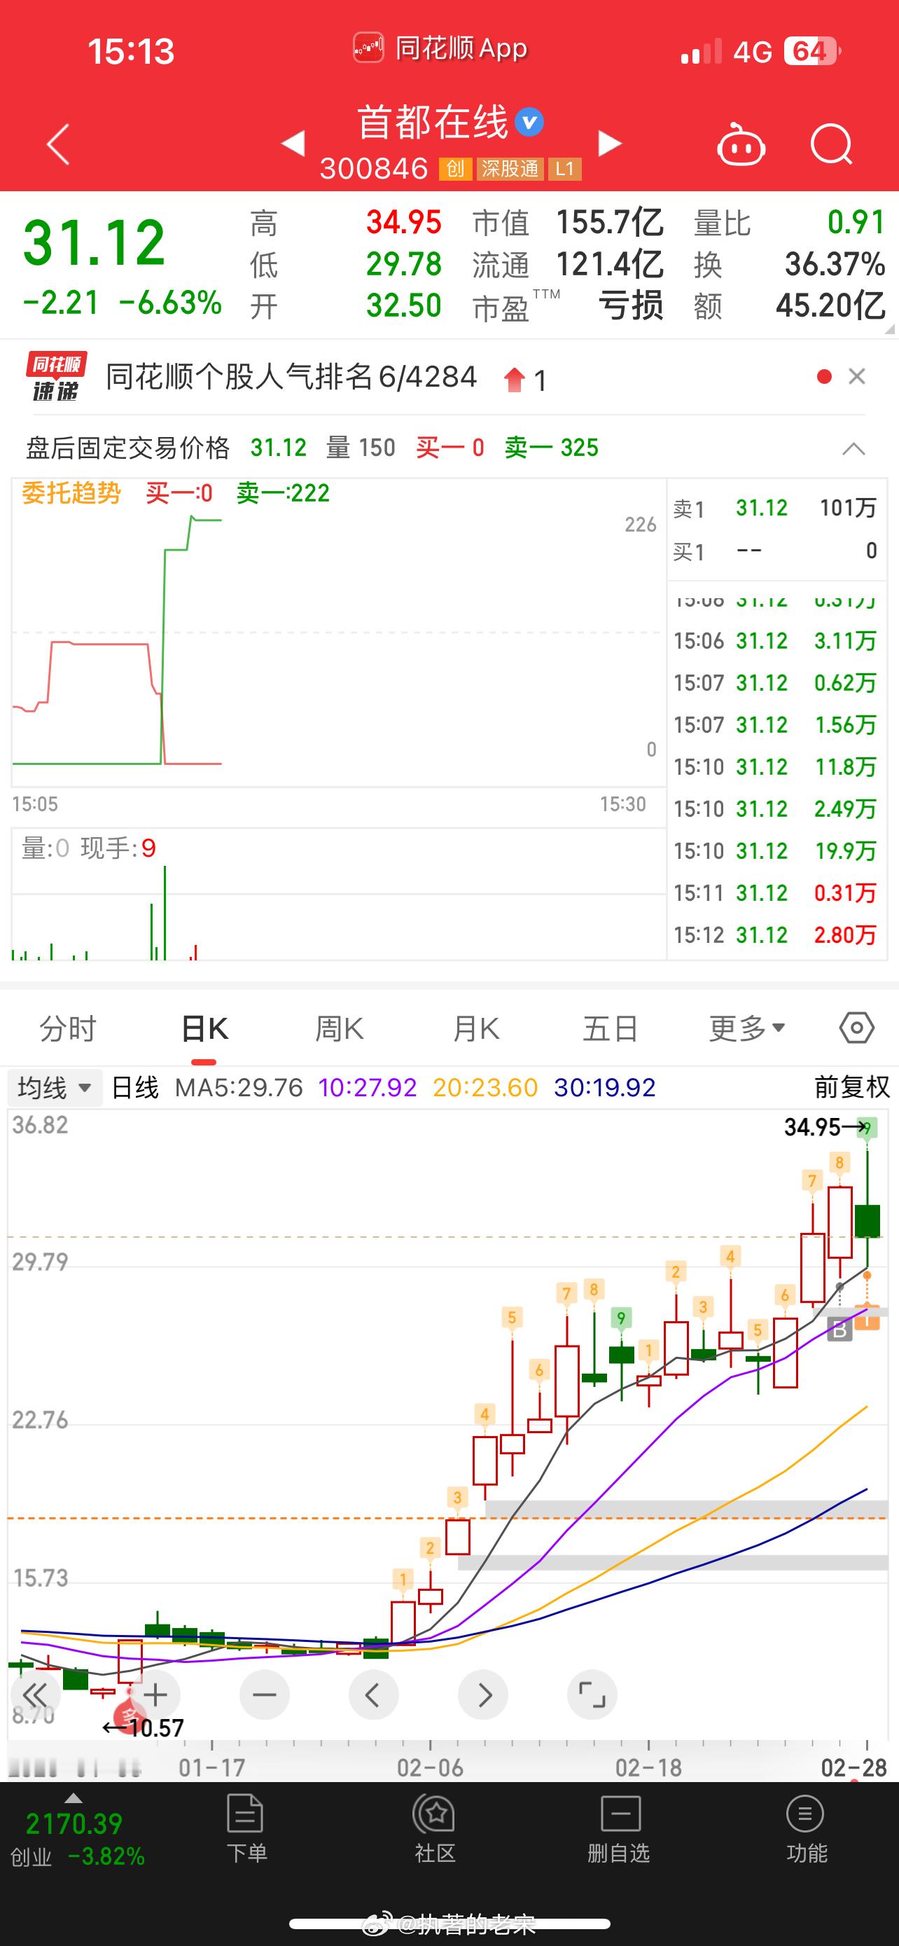Tap the 委托趋势 chart label
Screen dimensions: 899x1946
pos(71,493)
